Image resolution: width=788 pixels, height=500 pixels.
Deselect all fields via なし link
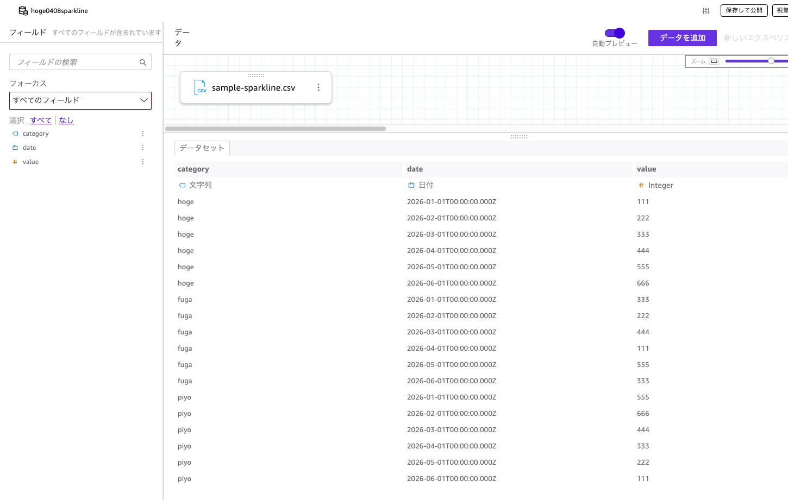point(66,121)
